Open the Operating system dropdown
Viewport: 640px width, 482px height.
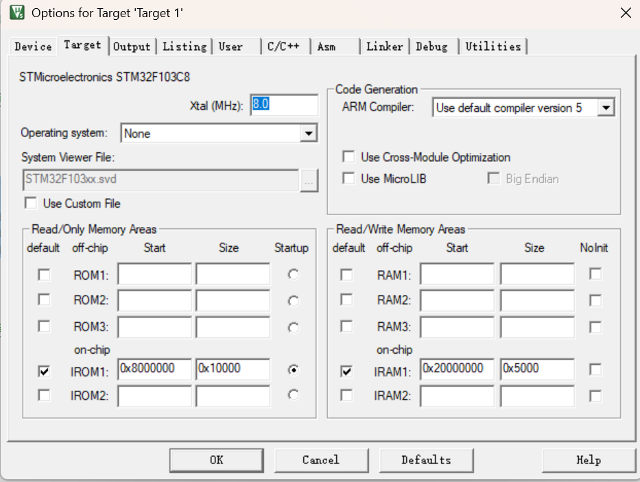(x=309, y=134)
